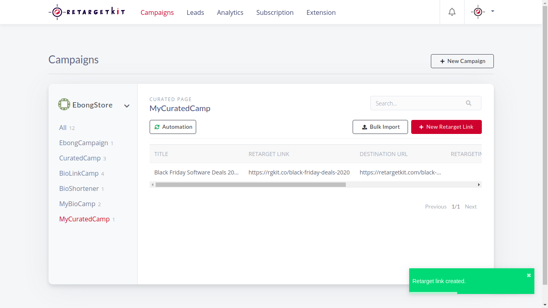Screen dimensions: 548x308
Task: Click the table horizontal scrollbar thumb
Action: click(x=251, y=184)
